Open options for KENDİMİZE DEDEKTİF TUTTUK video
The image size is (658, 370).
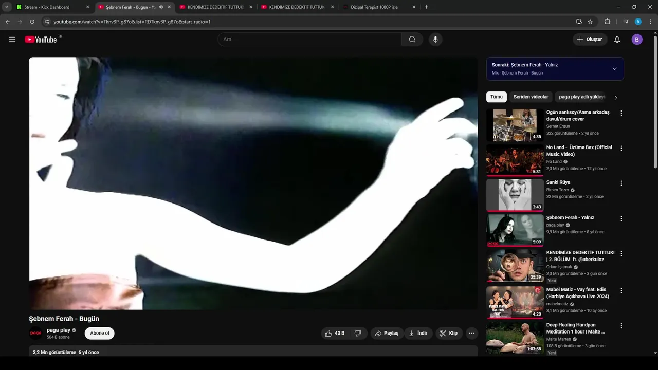tap(621, 254)
